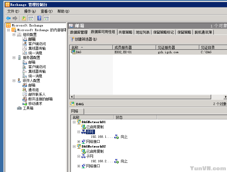
Task: Click the 断开连接的邮箱 icon
Action: pyautogui.click(x=25, y=99)
